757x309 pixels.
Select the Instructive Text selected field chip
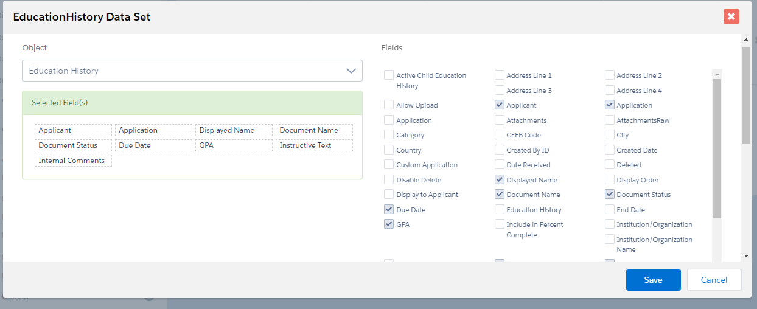[314, 145]
